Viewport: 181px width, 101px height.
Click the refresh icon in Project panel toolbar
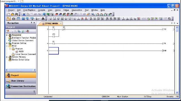(x=23, y=31)
